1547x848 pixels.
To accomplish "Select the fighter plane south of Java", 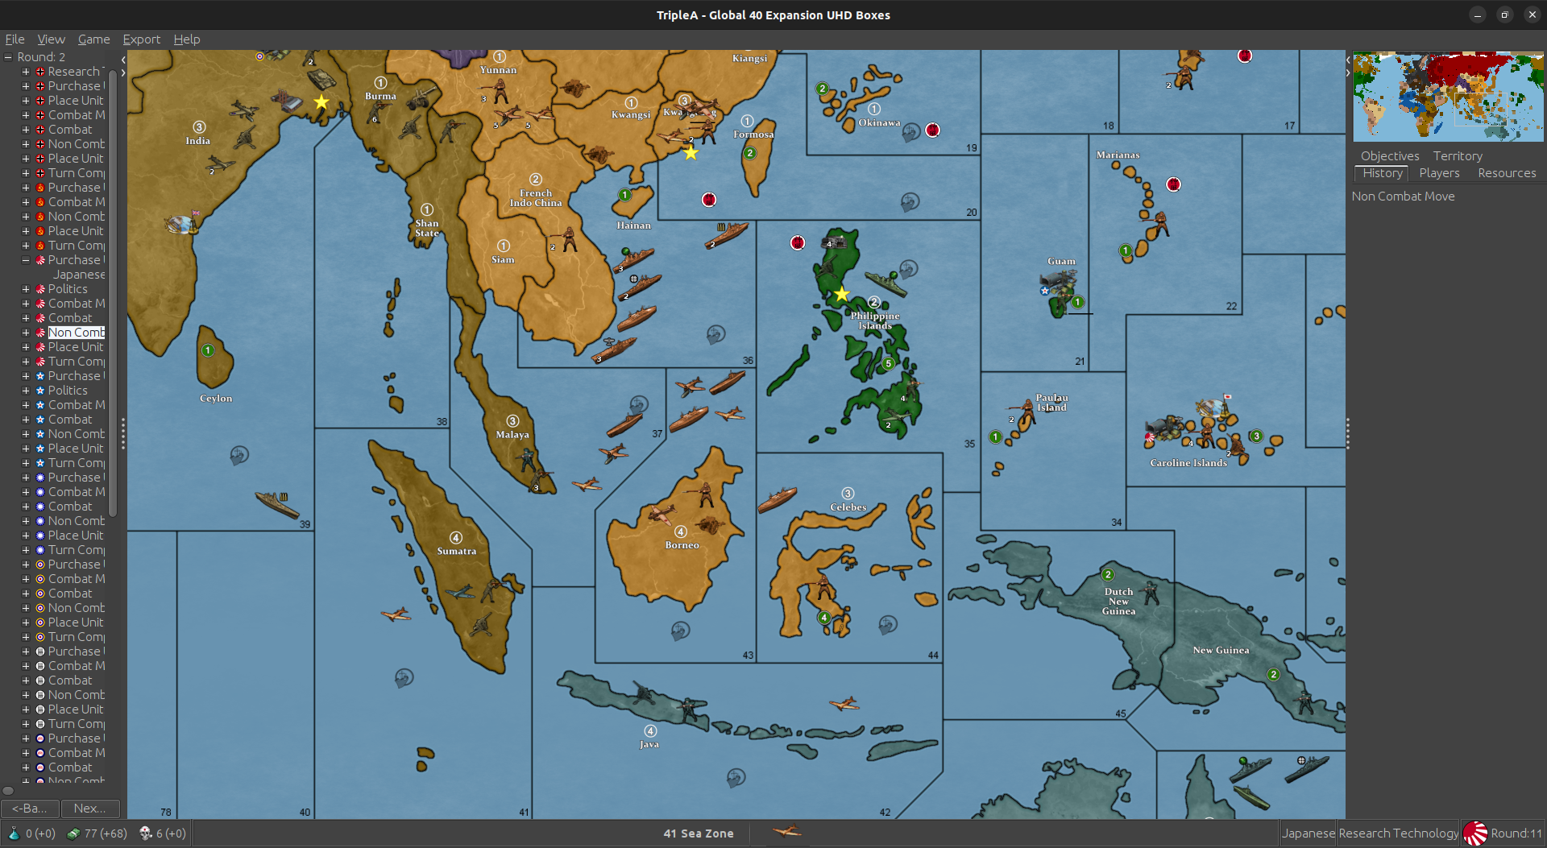I will pos(844,704).
